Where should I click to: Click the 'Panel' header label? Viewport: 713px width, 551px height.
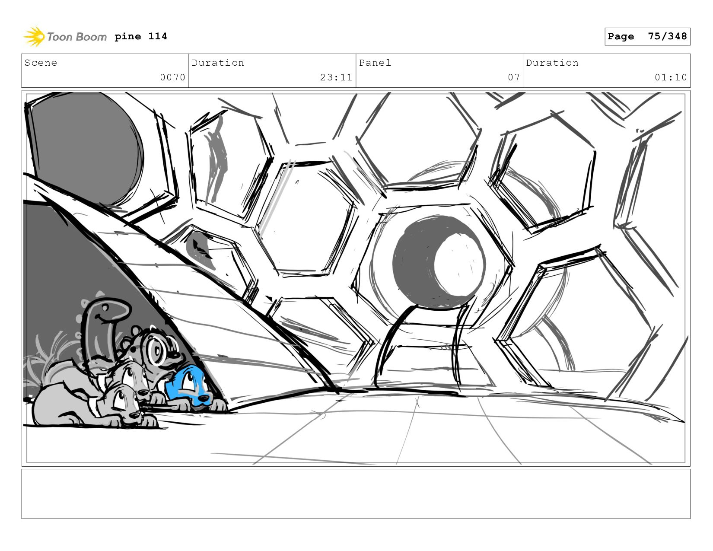pos(375,63)
